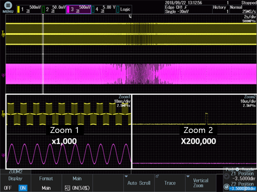
Task: Click the yellow CH1 ground marker in main window
Action: (x=3, y=34)
